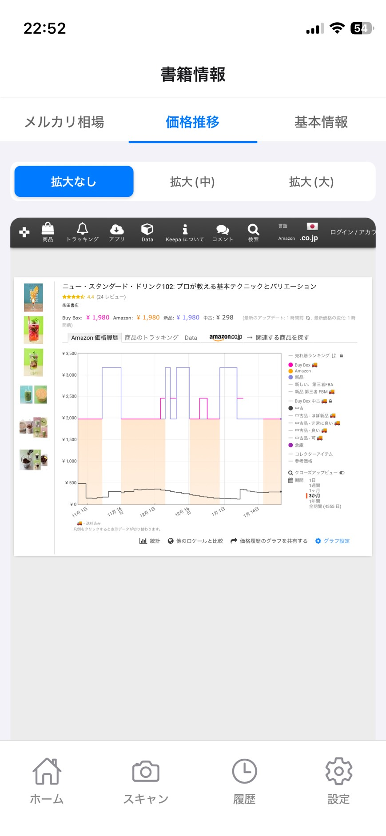The image size is (386, 836).
Task: Click the share arrow icon for graph
Action: (x=234, y=541)
